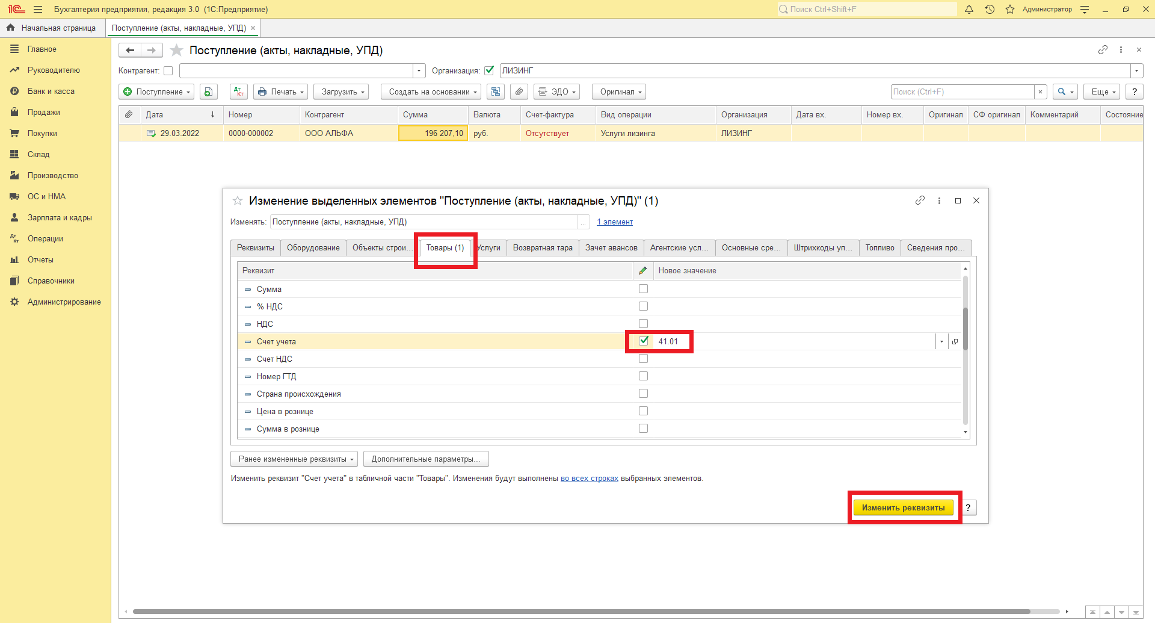
Task: Open the Печать dropdown menu
Action: tap(280, 91)
